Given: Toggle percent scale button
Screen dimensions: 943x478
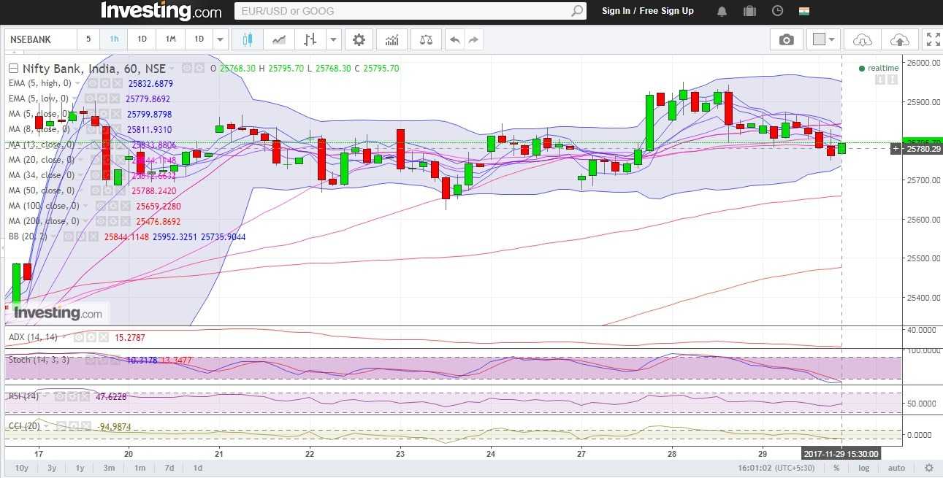Looking at the screenshot, I should click(x=836, y=468).
